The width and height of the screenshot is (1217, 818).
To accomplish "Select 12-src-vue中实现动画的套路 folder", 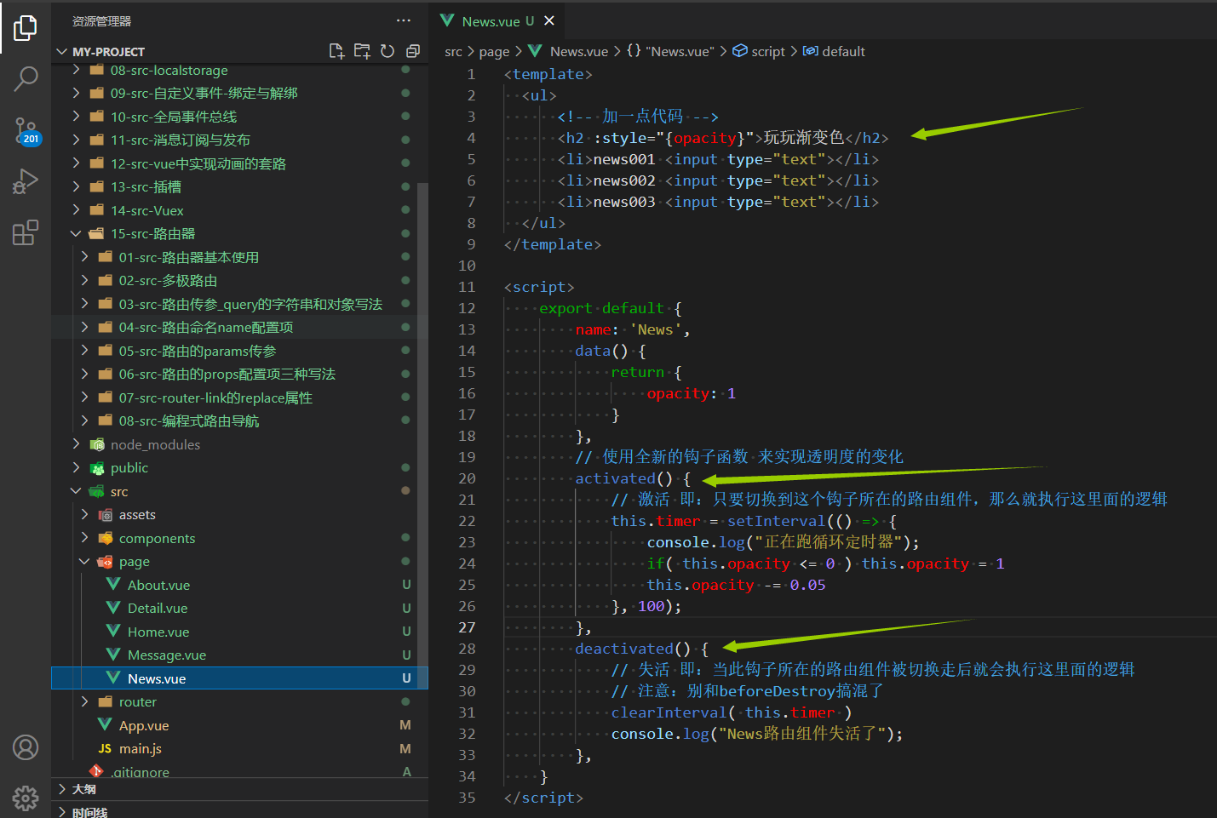I will click(198, 163).
